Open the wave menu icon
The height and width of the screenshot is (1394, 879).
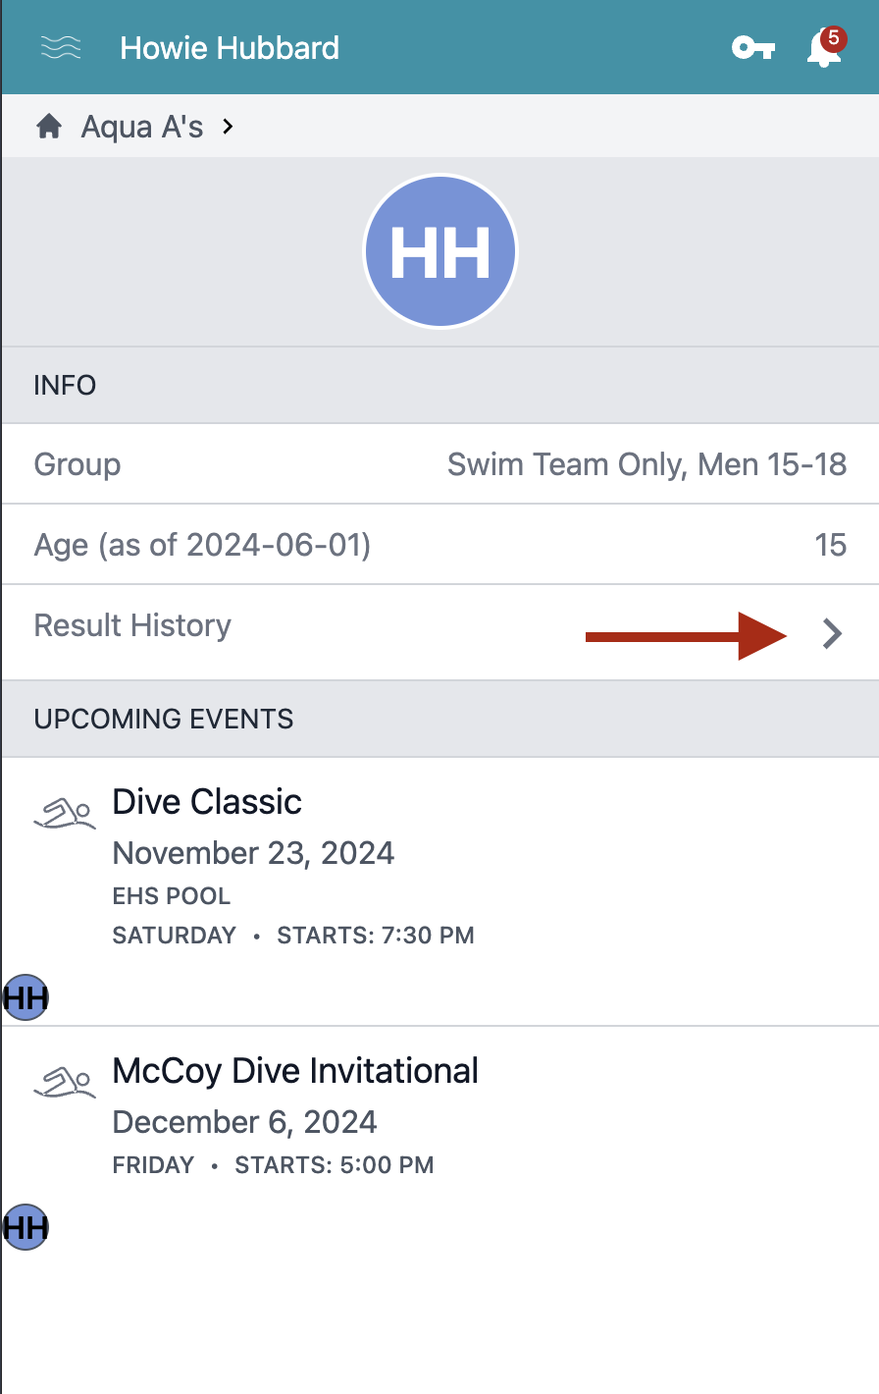61,47
